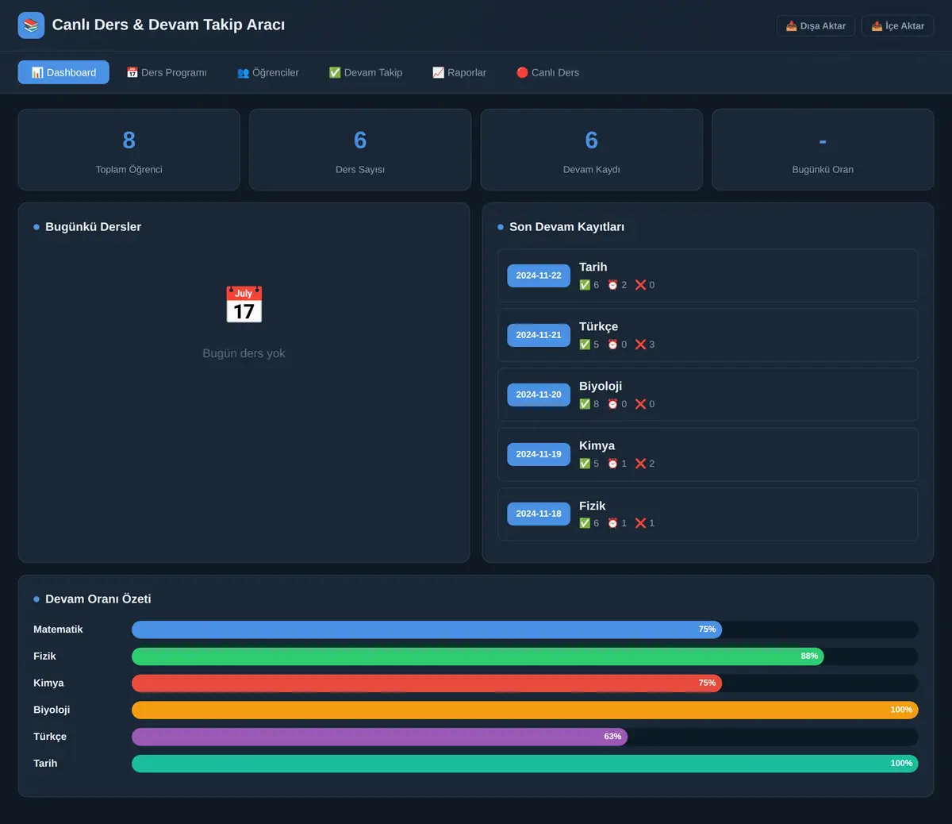The height and width of the screenshot is (824, 952).
Task: Click the Dışa Aktar button
Action: [x=816, y=26]
